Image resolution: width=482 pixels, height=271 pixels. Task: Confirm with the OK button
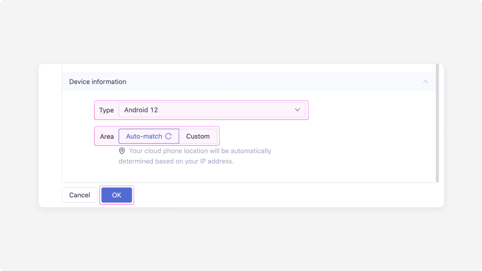point(117,195)
